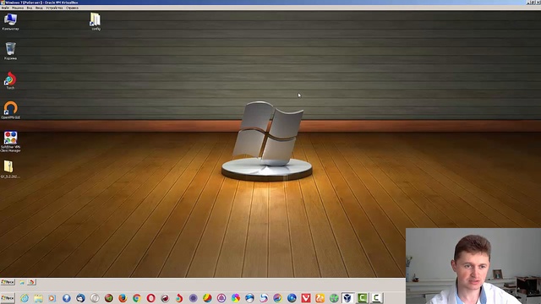Open the orange UC Browser taskbar icon

(320, 298)
